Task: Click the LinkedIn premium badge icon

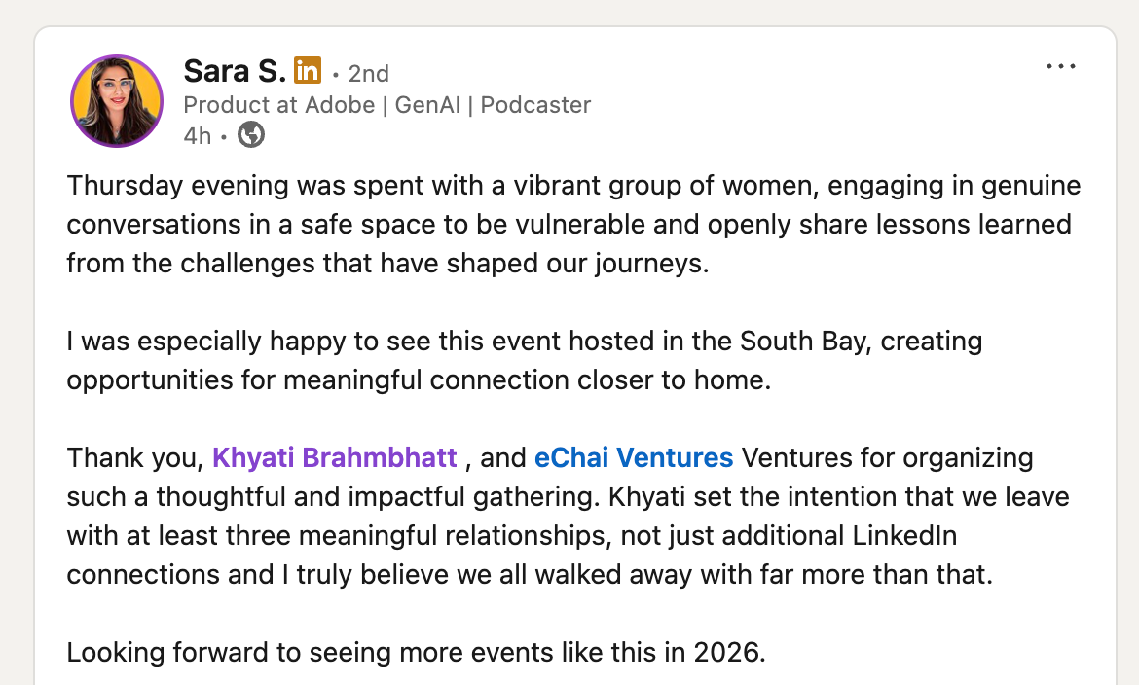Action: coord(308,71)
